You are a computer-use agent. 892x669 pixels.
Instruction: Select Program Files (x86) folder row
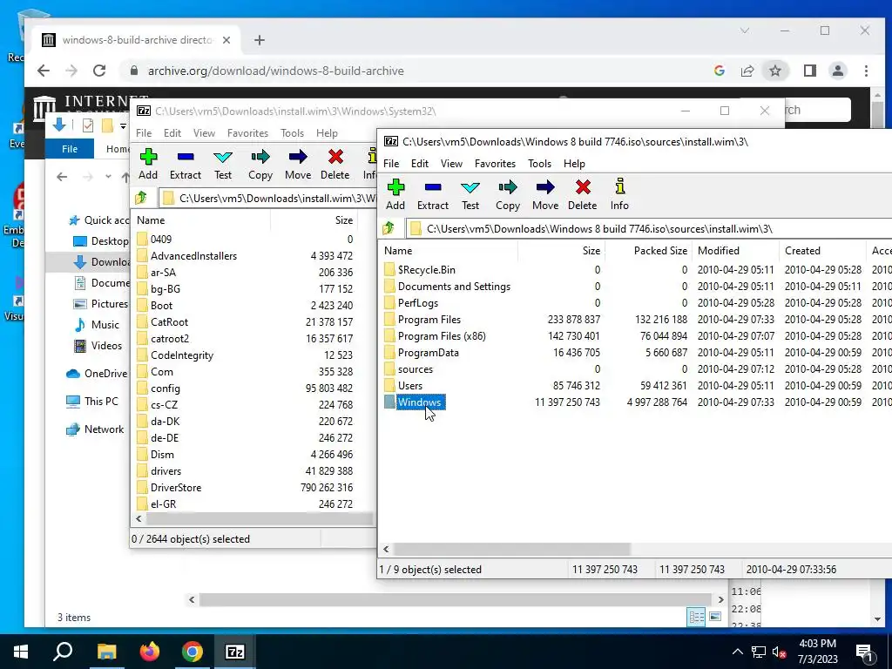[x=442, y=335]
